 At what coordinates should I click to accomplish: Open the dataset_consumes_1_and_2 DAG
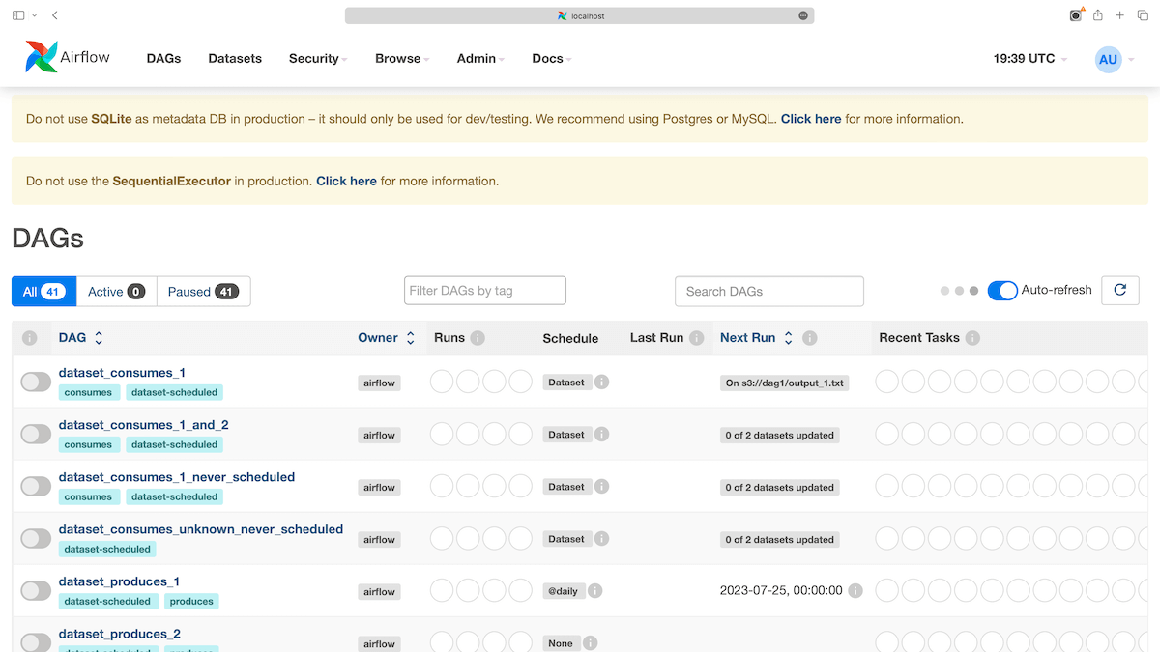click(143, 424)
